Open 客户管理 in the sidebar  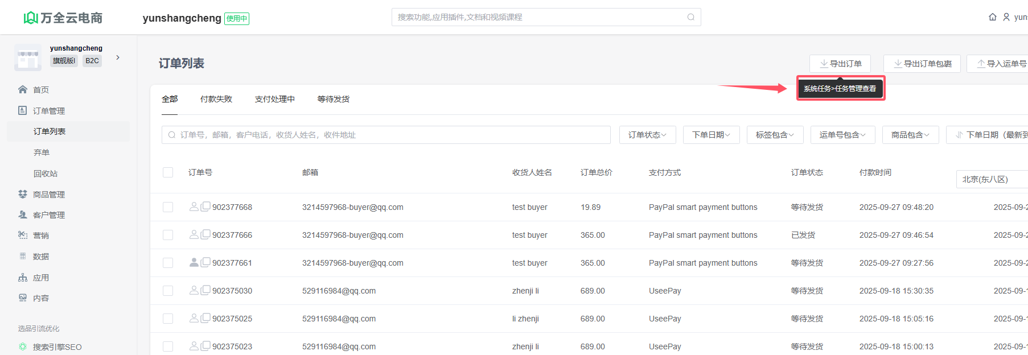(48, 215)
